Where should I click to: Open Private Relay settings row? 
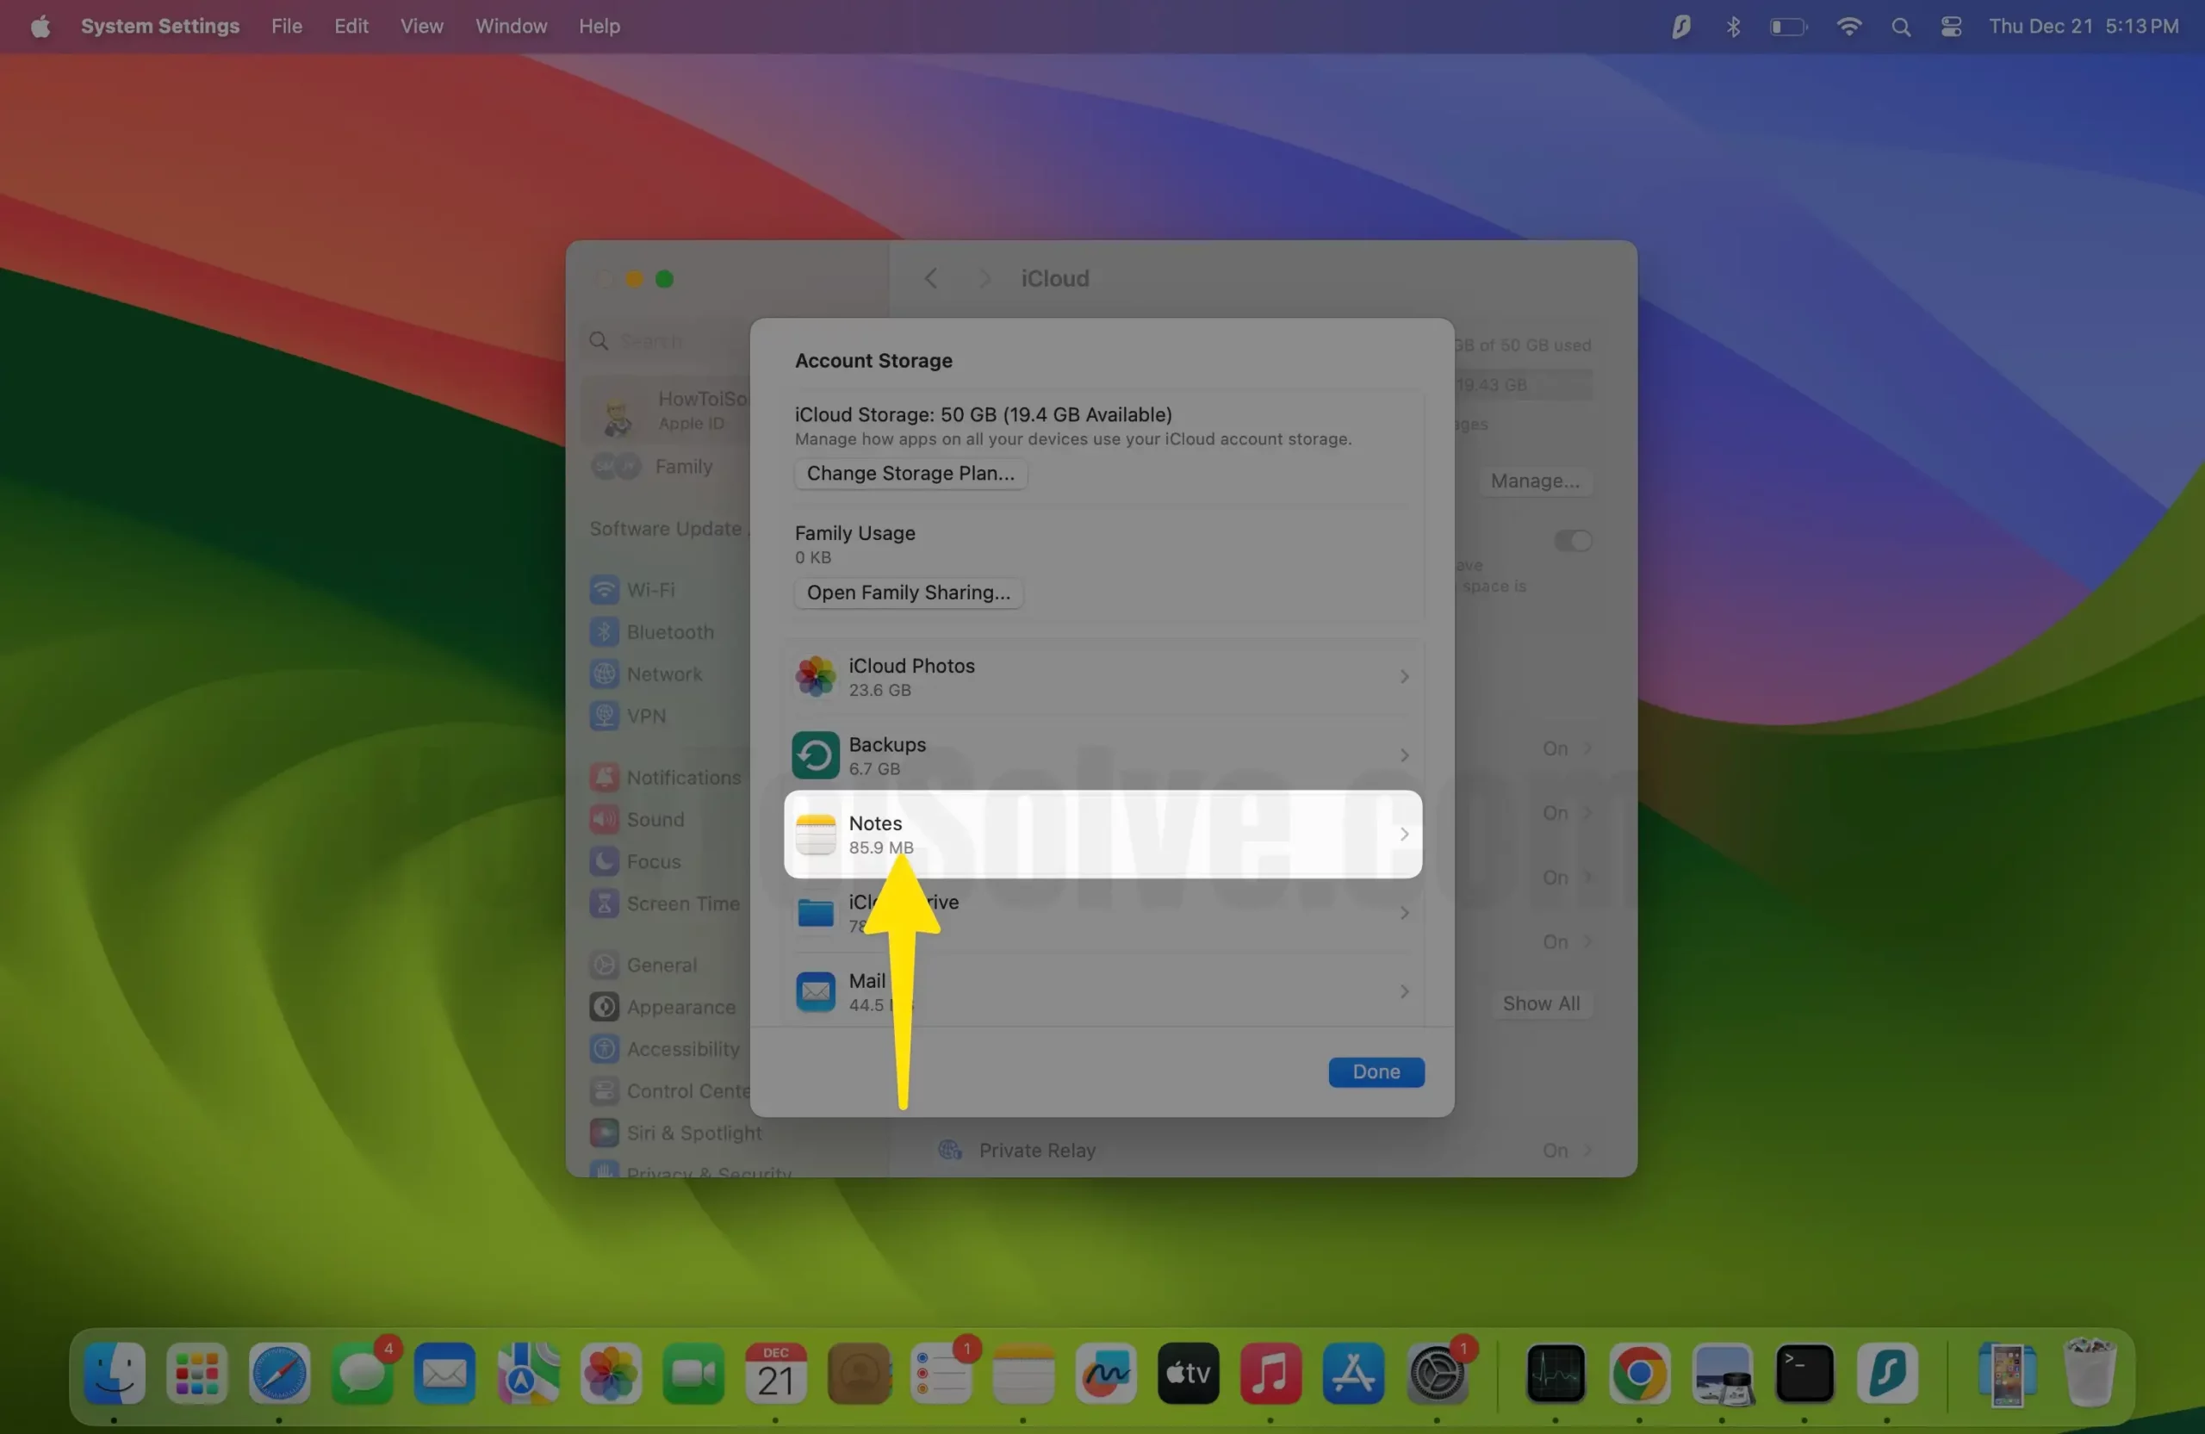(1264, 1150)
